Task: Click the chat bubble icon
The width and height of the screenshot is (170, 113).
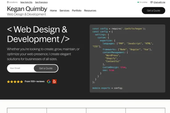Action: click(151, 2)
